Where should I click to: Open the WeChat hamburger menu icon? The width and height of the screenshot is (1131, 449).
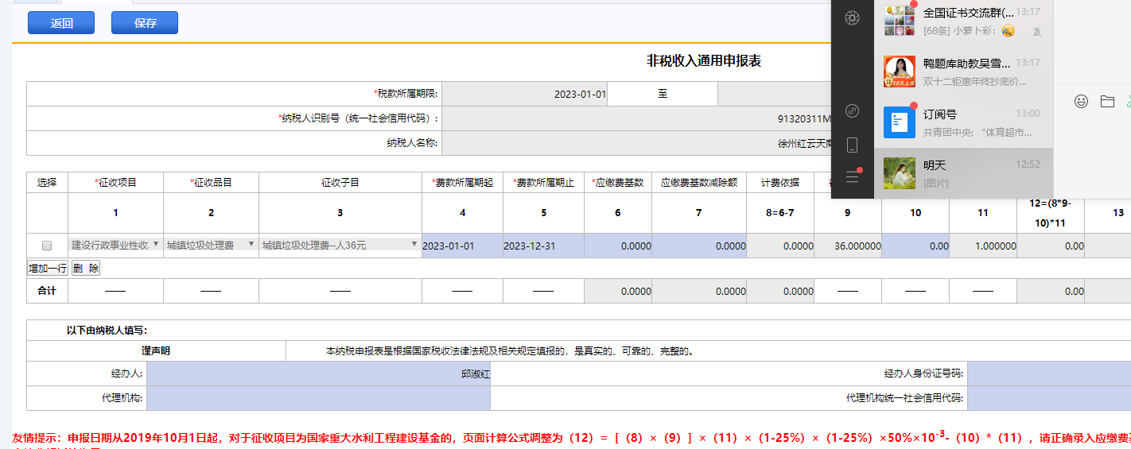(852, 176)
